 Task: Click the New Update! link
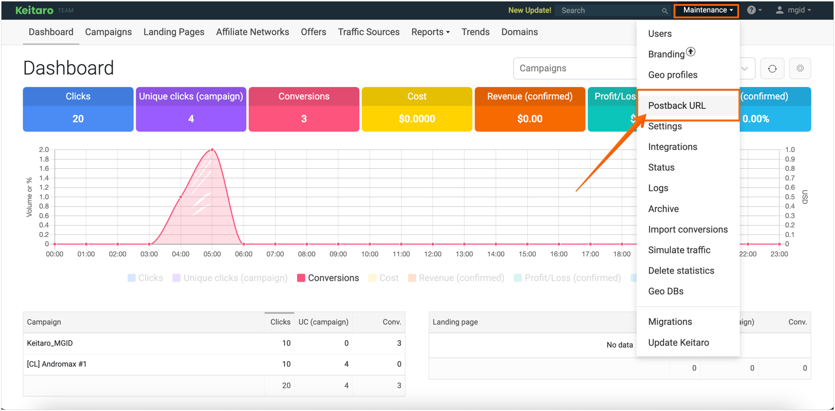tap(530, 10)
